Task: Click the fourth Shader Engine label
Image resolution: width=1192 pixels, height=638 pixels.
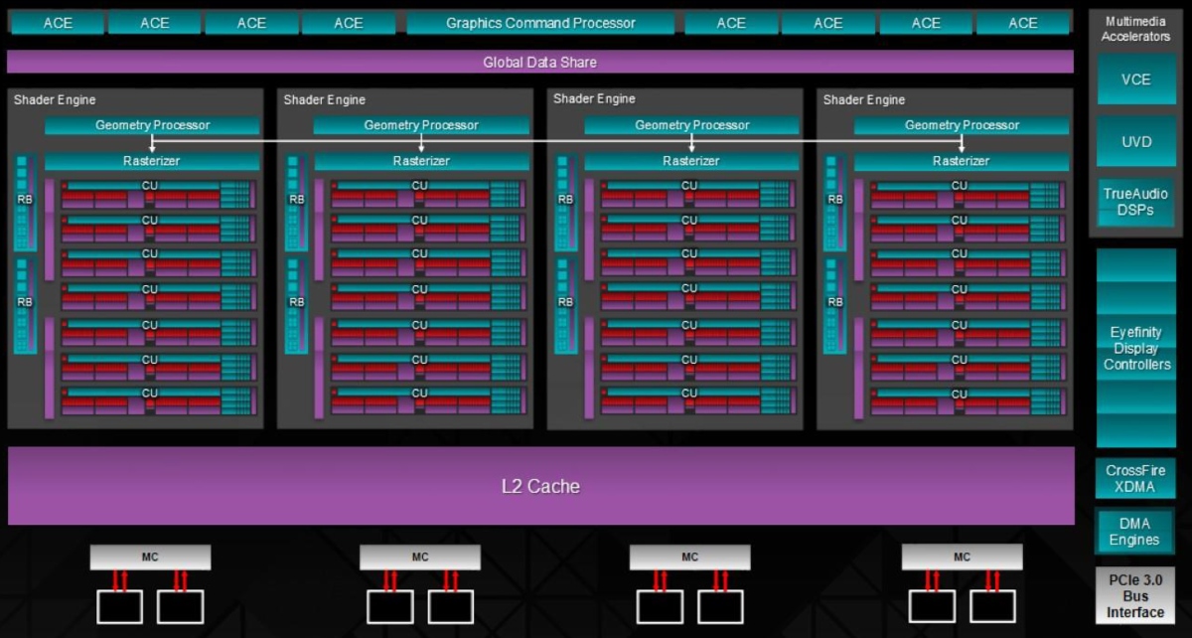Action: click(x=864, y=99)
